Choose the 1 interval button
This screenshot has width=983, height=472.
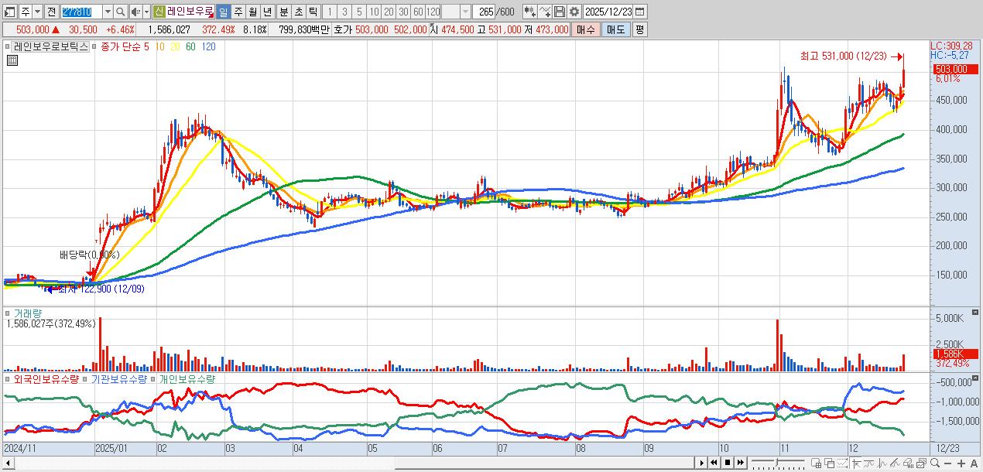pos(330,12)
